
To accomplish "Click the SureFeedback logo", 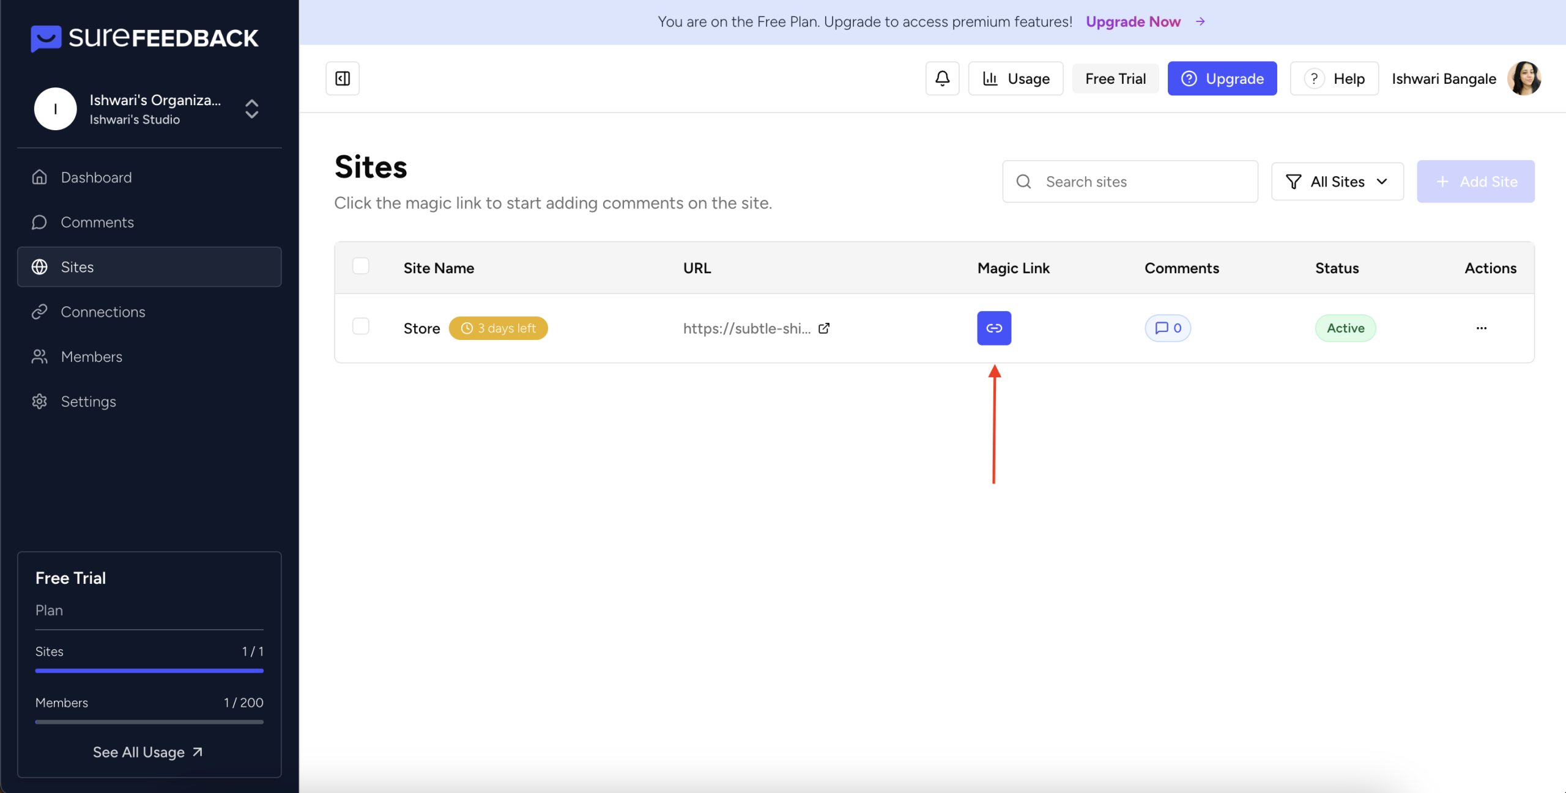I will (145, 38).
